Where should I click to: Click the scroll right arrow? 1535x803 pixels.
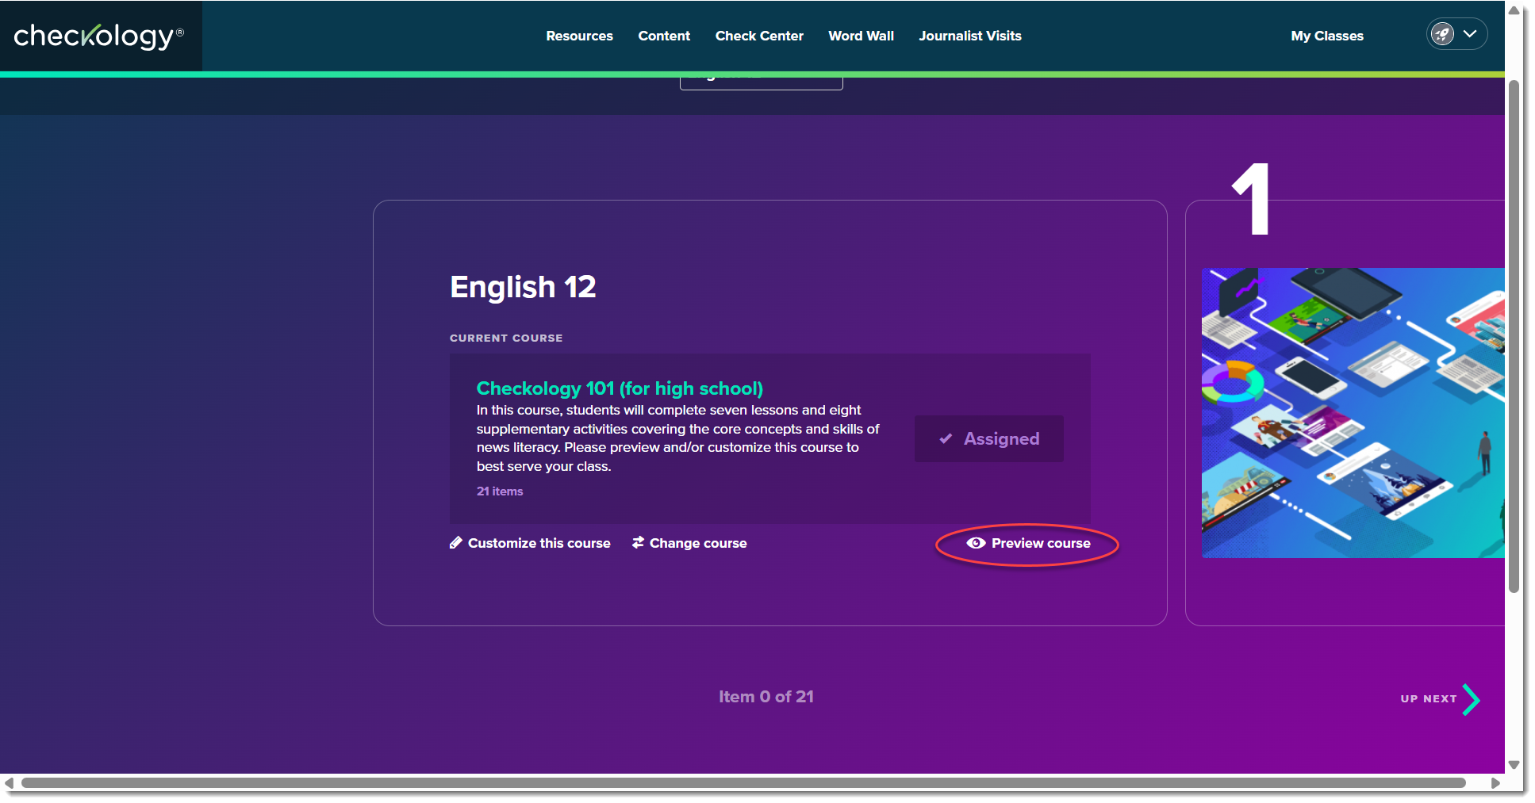[x=1495, y=783]
